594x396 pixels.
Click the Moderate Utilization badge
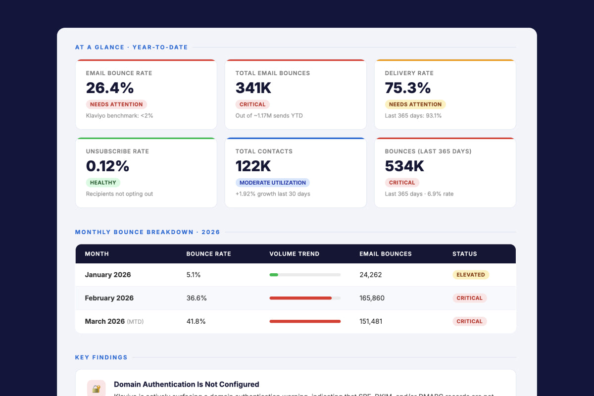click(273, 183)
